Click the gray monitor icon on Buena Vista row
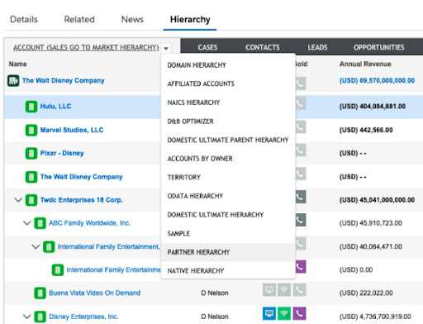Screen dimensions: 423x324 (x=269, y=290)
